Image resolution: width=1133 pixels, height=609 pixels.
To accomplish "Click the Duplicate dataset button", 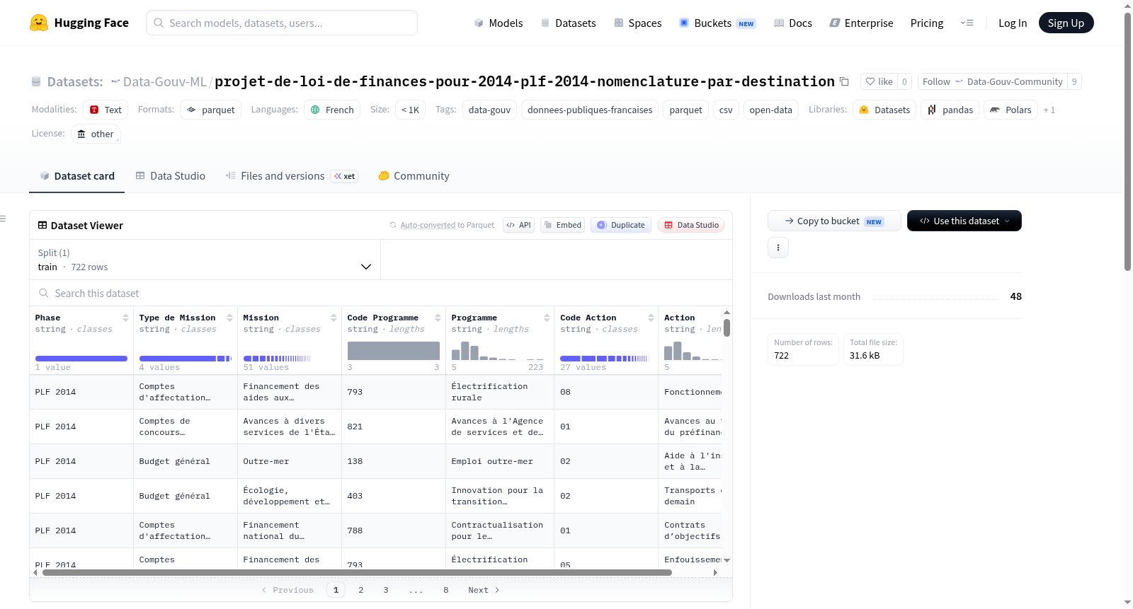I will (621, 225).
